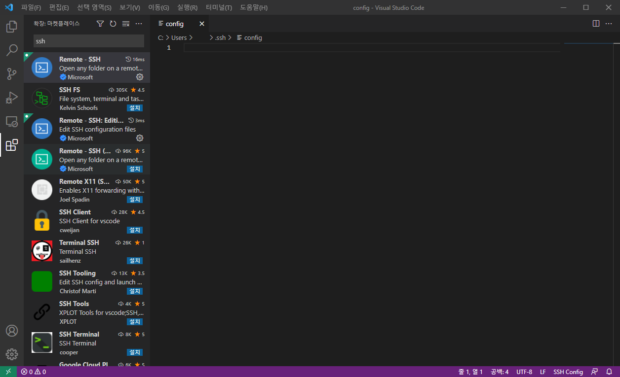The image size is (620, 377).
Task: Clear extensions search results icon
Action: (126, 24)
